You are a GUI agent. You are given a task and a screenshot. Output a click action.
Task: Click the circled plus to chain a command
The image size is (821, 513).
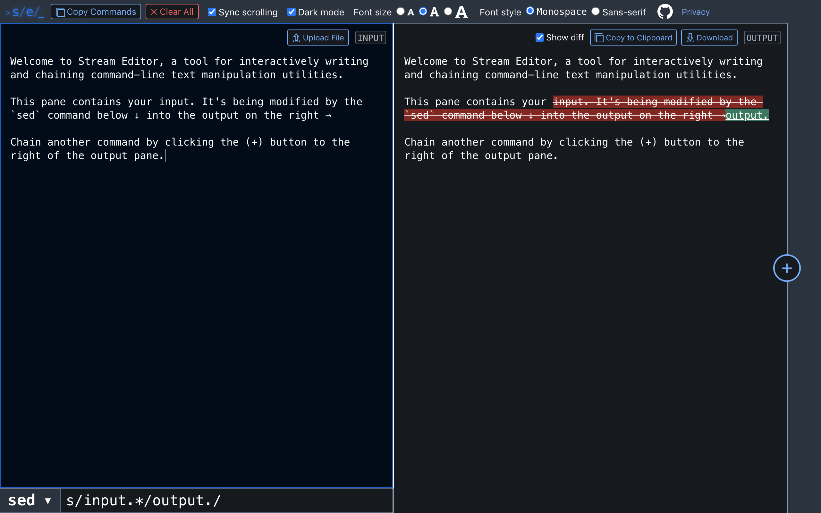[786, 268]
